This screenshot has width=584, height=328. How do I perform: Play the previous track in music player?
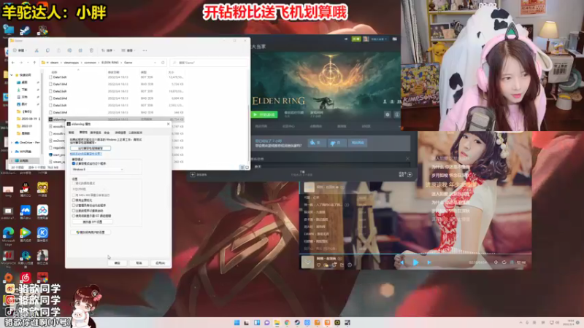(x=402, y=262)
